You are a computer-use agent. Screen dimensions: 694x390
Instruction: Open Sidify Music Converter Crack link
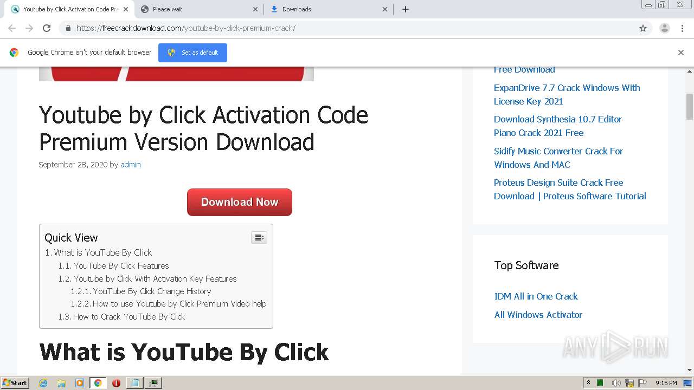point(558,158)
